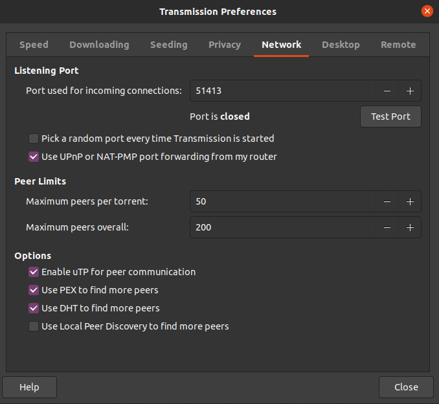
Task: Open the Downloading tab
Action: click(x=100, y=45)
